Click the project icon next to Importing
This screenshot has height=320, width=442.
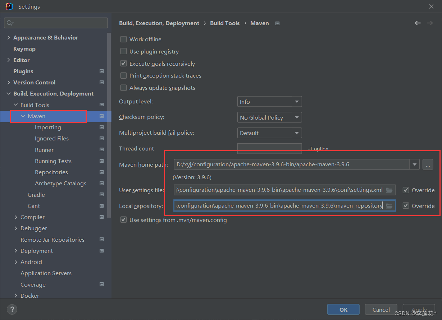pos(101,127)
